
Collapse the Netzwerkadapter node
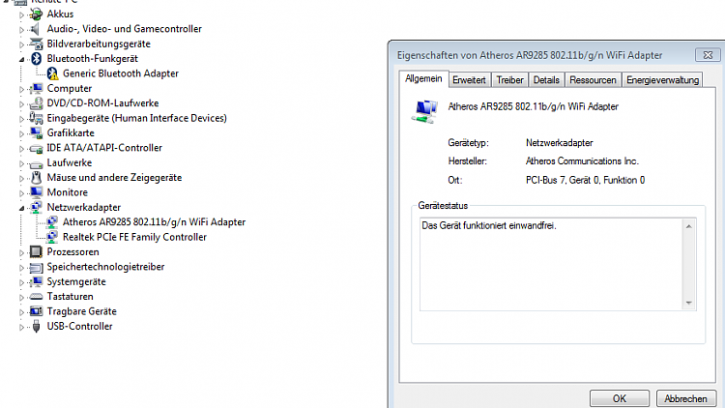tap(21, 208)
